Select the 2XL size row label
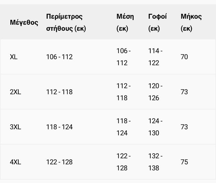 pos(15,92)
